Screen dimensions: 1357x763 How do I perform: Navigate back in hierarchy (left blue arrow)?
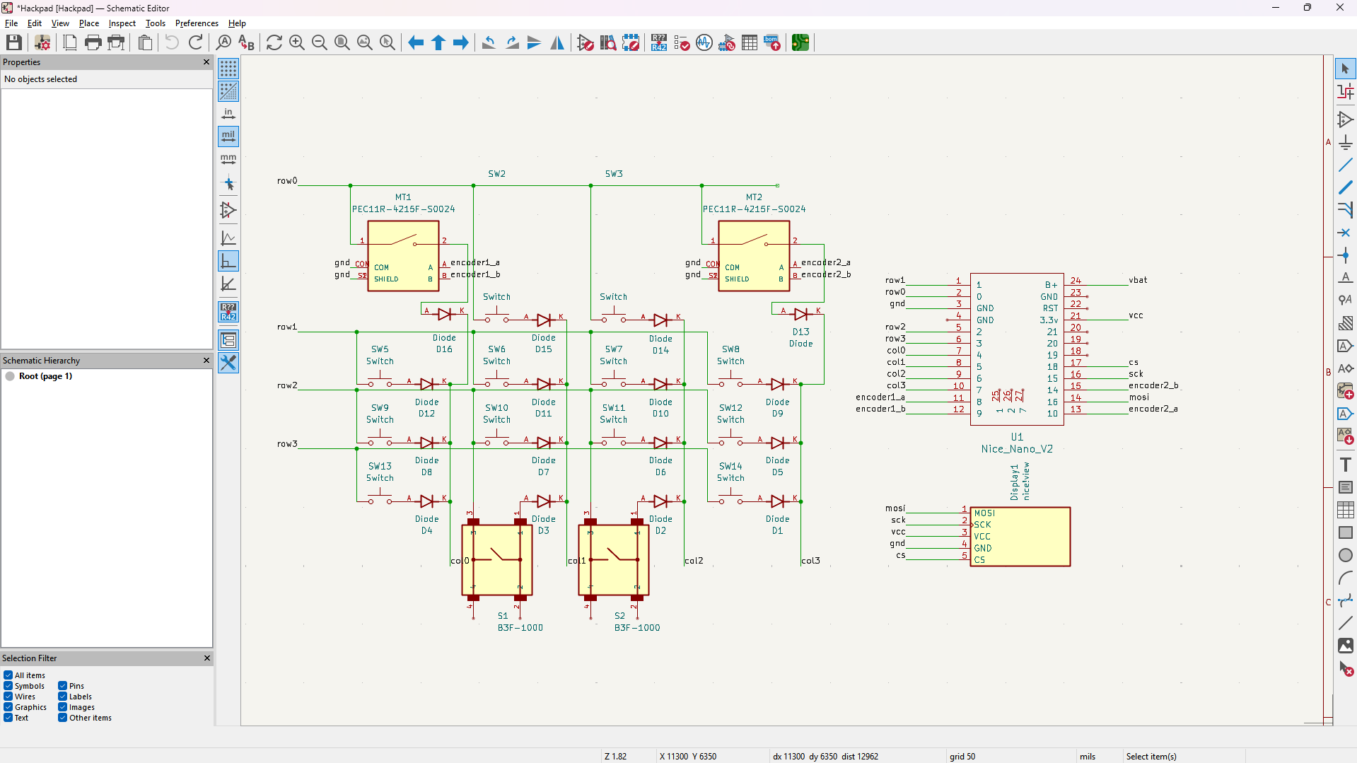[x=416, y=42]
